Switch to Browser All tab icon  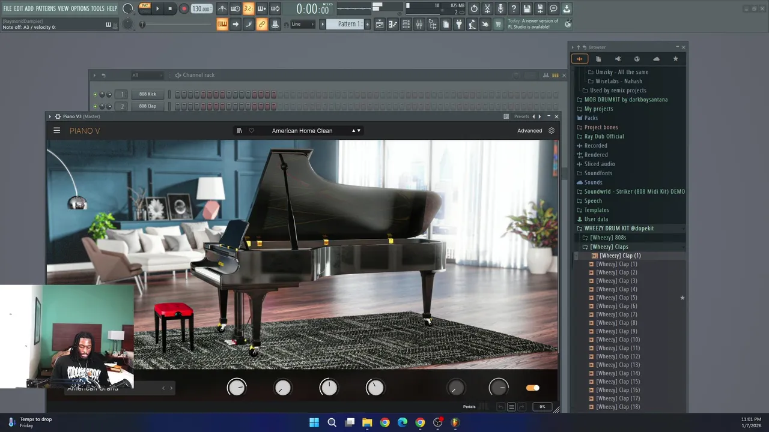[579, 59]
